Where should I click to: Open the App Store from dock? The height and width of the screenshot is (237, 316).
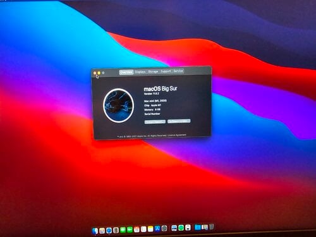click(x=157, y=229)
